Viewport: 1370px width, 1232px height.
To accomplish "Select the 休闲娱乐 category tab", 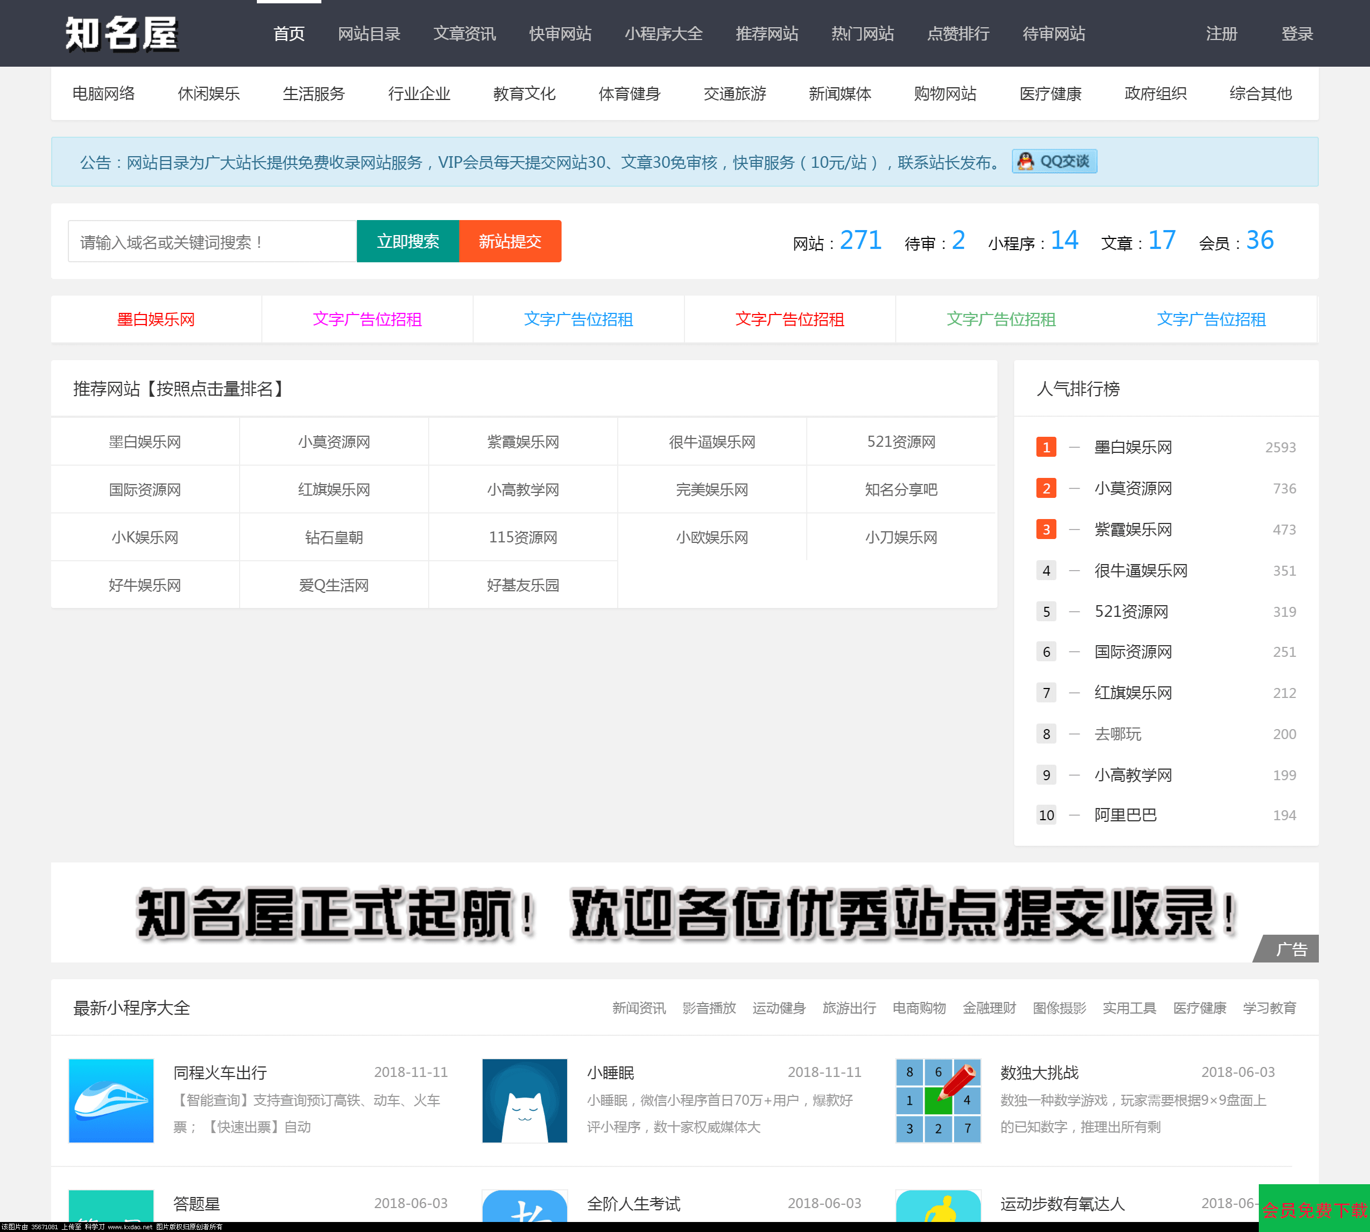I will (209, 93).
